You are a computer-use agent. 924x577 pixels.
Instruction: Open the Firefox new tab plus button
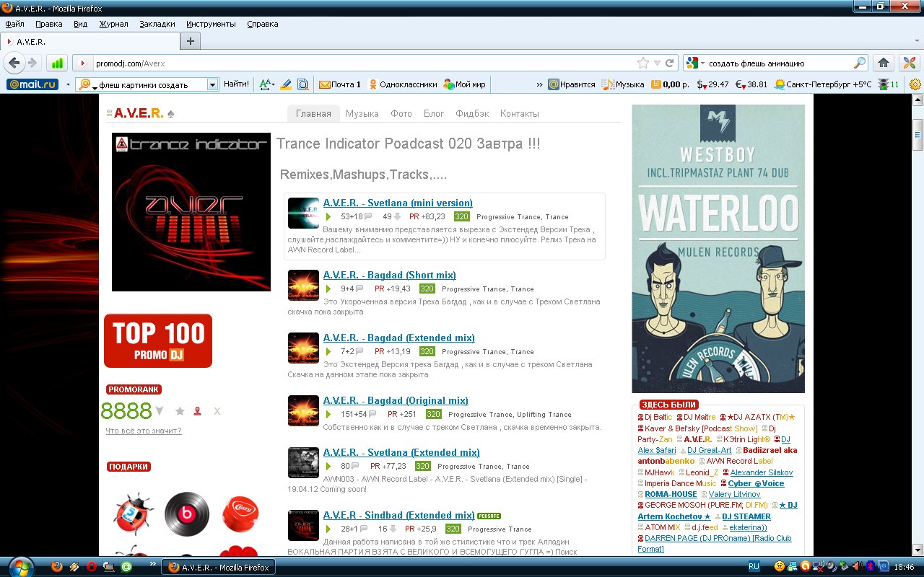tap(191, 41)
